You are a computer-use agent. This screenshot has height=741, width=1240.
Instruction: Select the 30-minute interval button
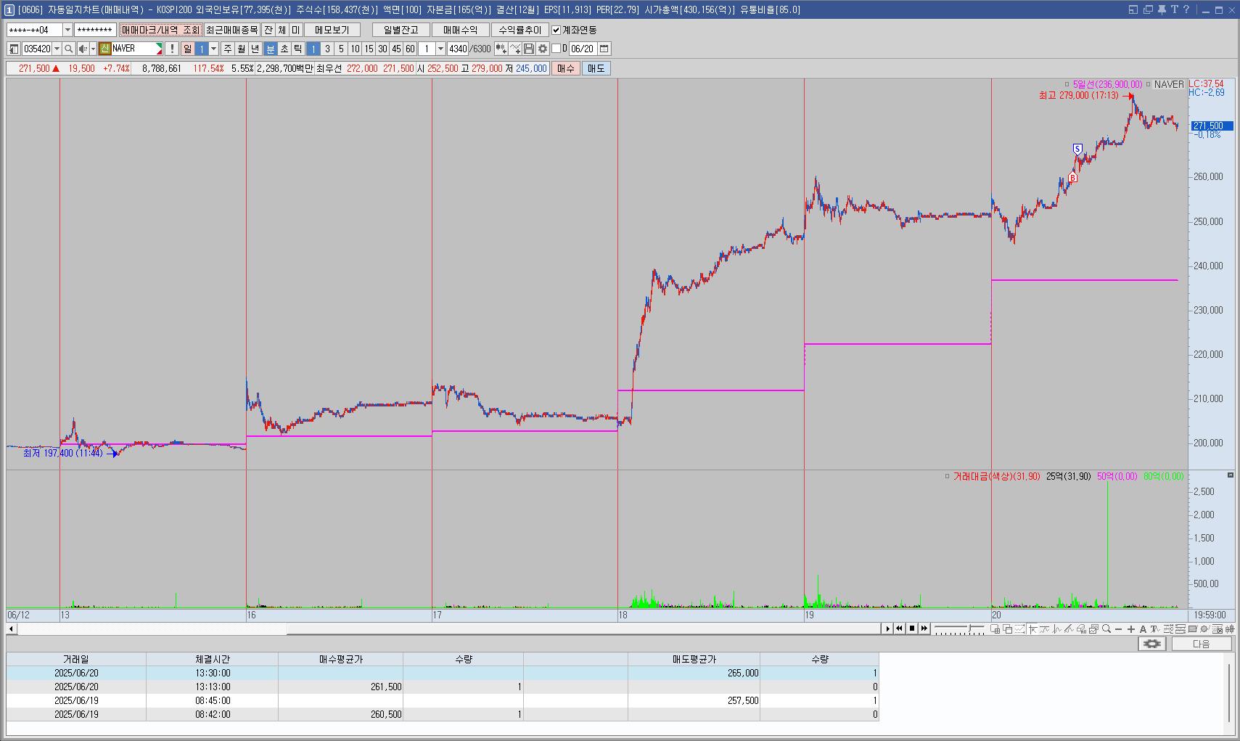[382, 49]
